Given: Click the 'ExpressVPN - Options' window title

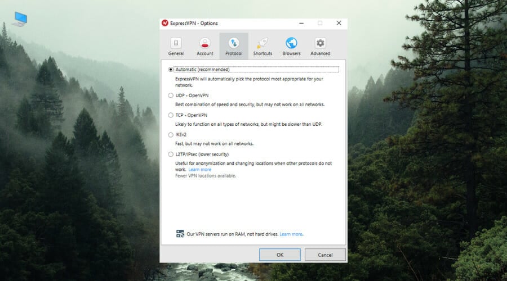Looking at the screenshot, I should coord(194,23).
